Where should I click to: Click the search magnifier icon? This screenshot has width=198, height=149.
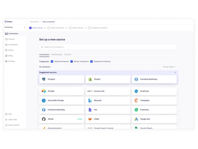click(x=42, y=47)
